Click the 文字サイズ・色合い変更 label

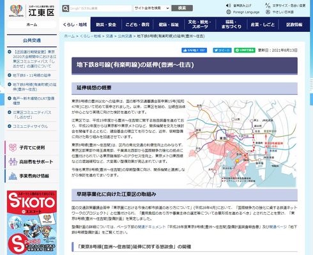(x=289, y=6)
